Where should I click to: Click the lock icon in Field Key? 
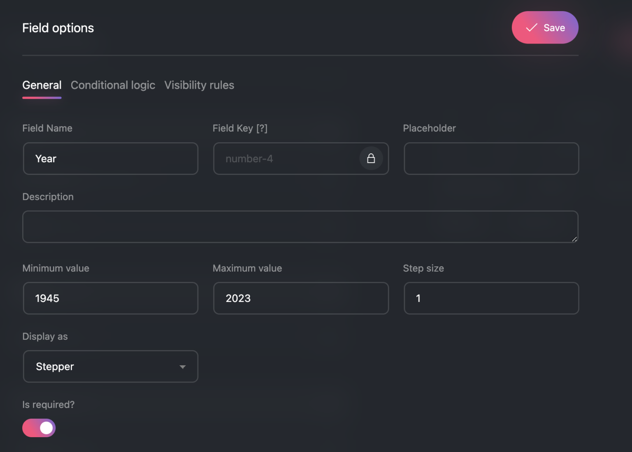coord(371,159)
